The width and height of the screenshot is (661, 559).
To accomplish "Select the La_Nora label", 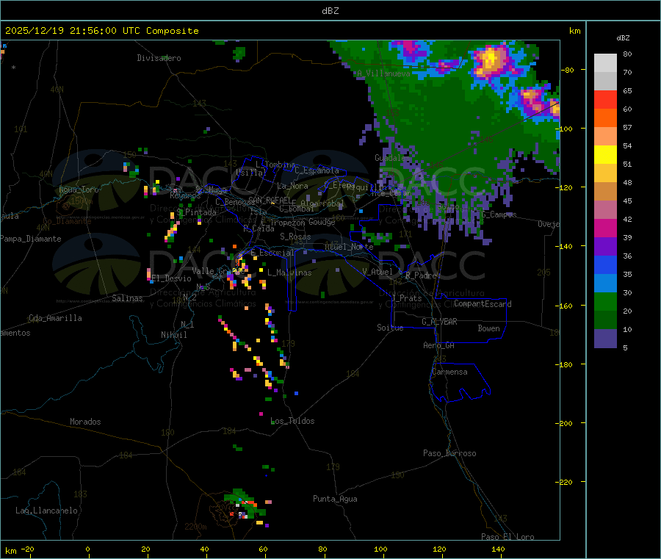I will coord(292,186).
